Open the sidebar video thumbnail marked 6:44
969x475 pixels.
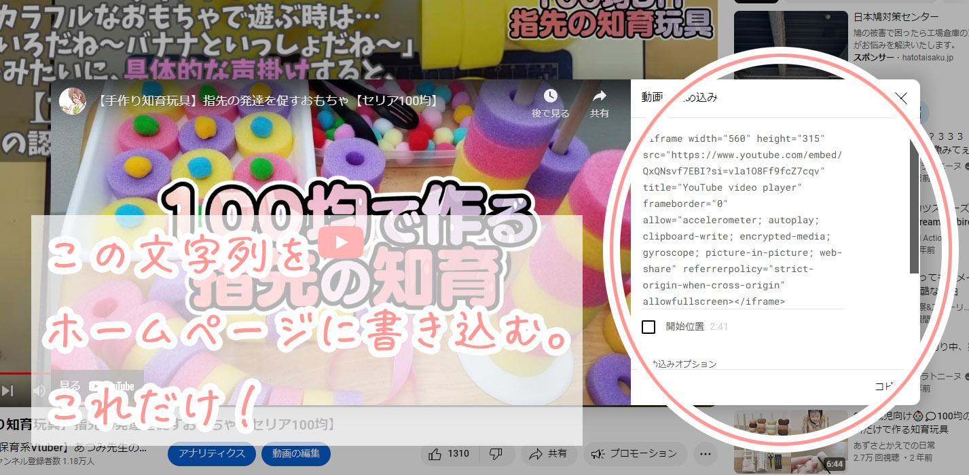coord(791,441)
